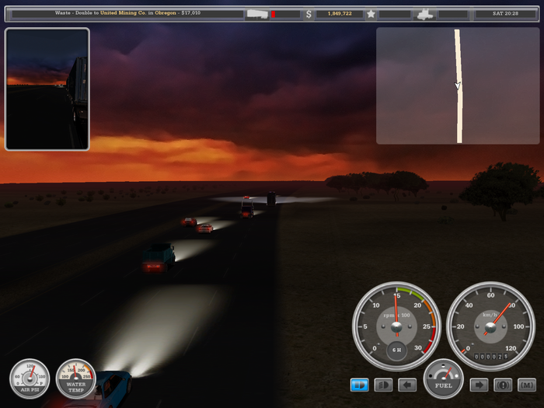The width and height of the screenshot is (544, 408).
Task: Click the side mirror view panel
Action: (47, 89)
